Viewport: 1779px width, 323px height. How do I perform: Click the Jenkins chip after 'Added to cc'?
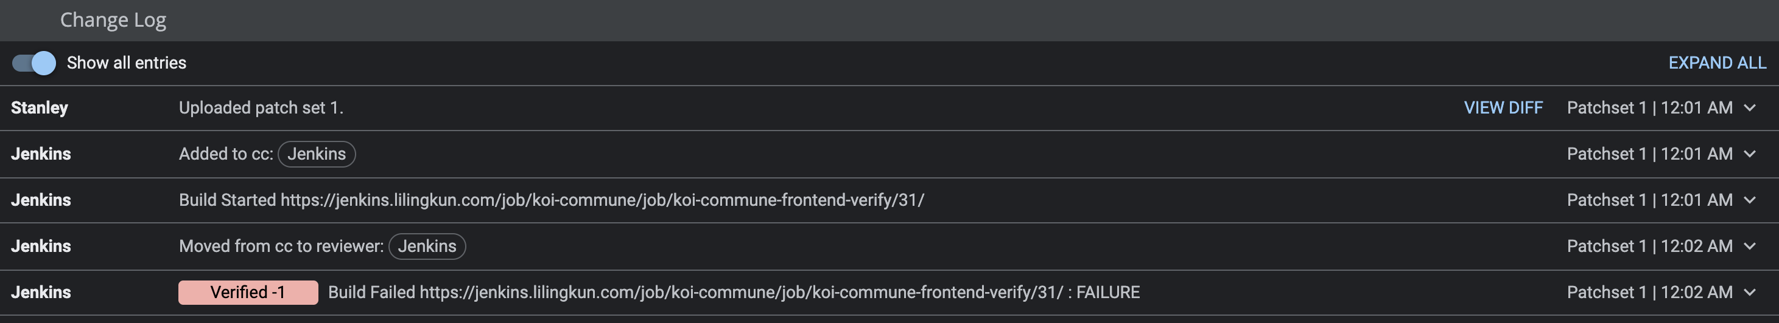point(317,154)
